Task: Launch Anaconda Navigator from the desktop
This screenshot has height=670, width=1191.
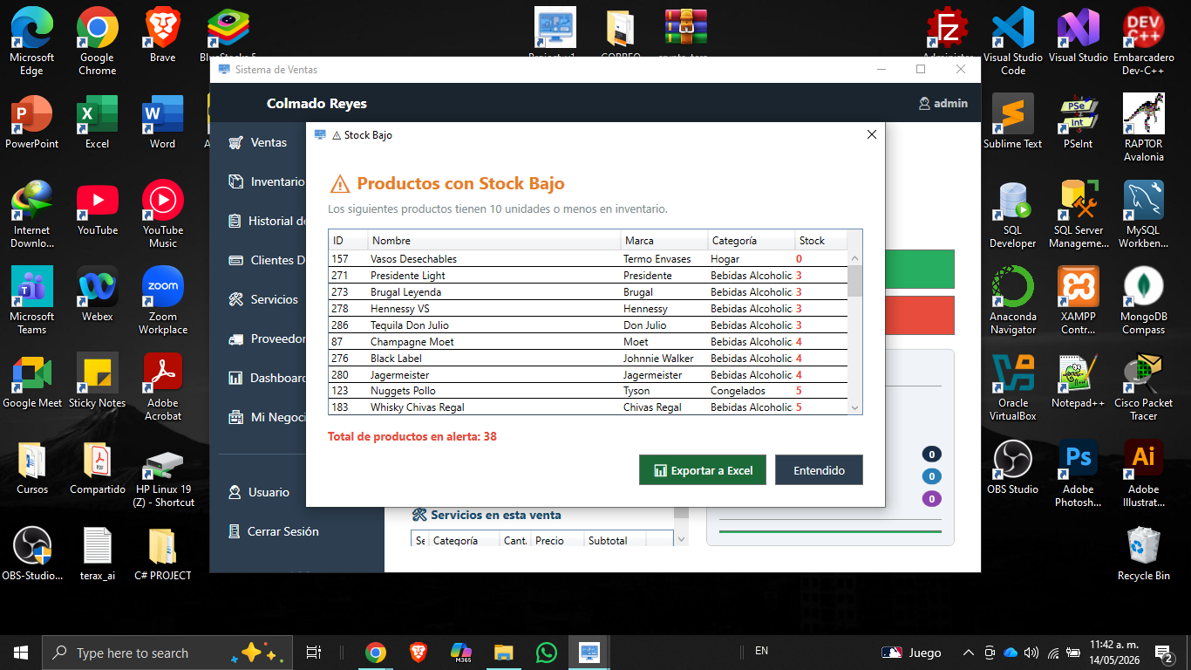Action: coord(1013,300)
